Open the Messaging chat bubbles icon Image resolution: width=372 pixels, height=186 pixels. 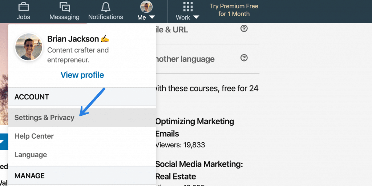(65, 7)
